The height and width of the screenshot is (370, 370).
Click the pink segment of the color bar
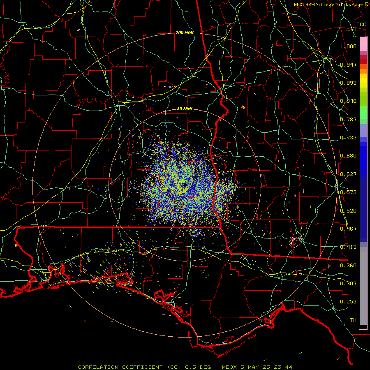(x=363, y=44)
